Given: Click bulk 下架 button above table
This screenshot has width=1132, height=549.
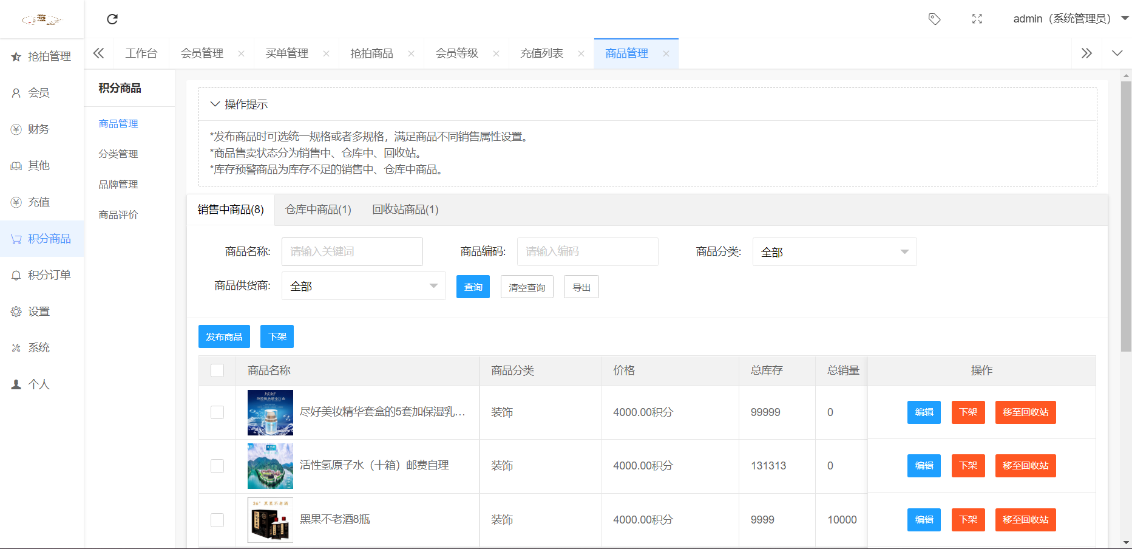Looking at the screenshot, I should coord(277,336).
